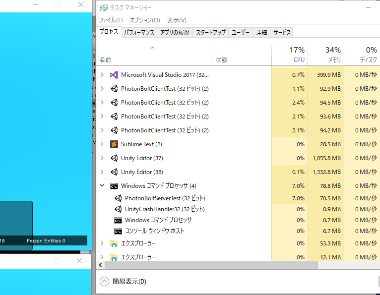380x295 pixels.
Task: Sort by the ディスク column header
Action: 362,56
